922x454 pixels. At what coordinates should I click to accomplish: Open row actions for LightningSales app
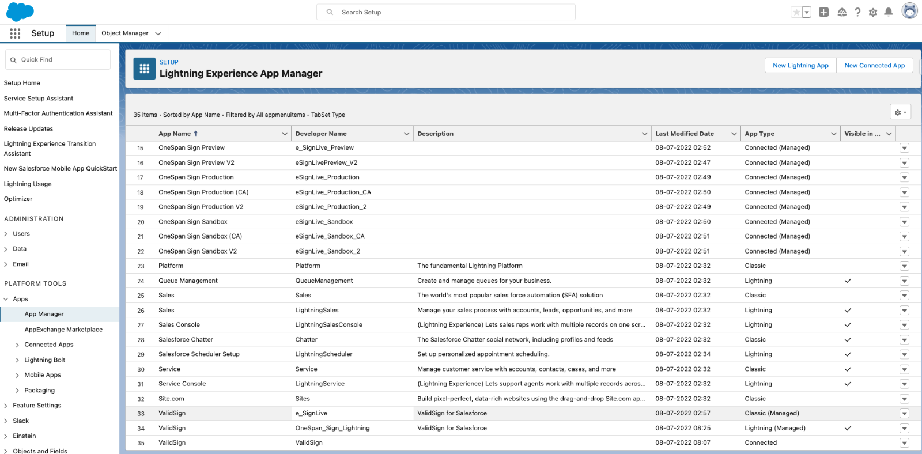click(904, 311)
